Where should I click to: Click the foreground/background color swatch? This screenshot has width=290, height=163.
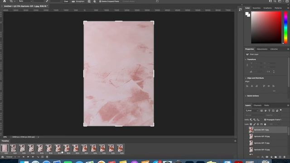(247, 14)
